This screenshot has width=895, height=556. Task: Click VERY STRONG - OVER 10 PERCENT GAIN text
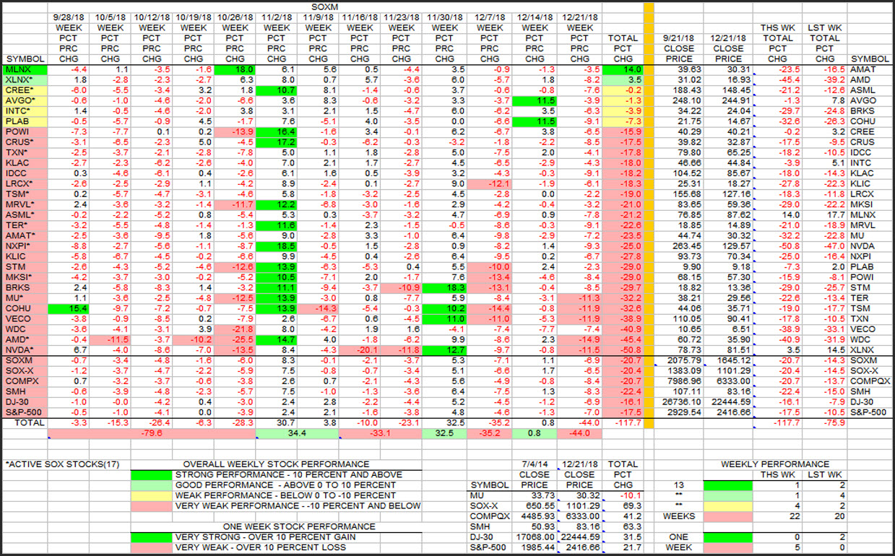point(259,537)
